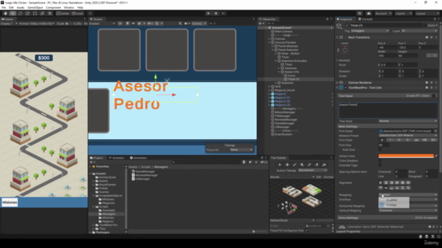
Task: Click the Step frame button
Action: 223,13
